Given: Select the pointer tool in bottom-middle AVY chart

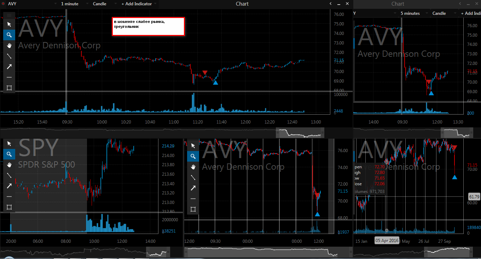Looking at the screenshot, I should [x=193, y=146].
